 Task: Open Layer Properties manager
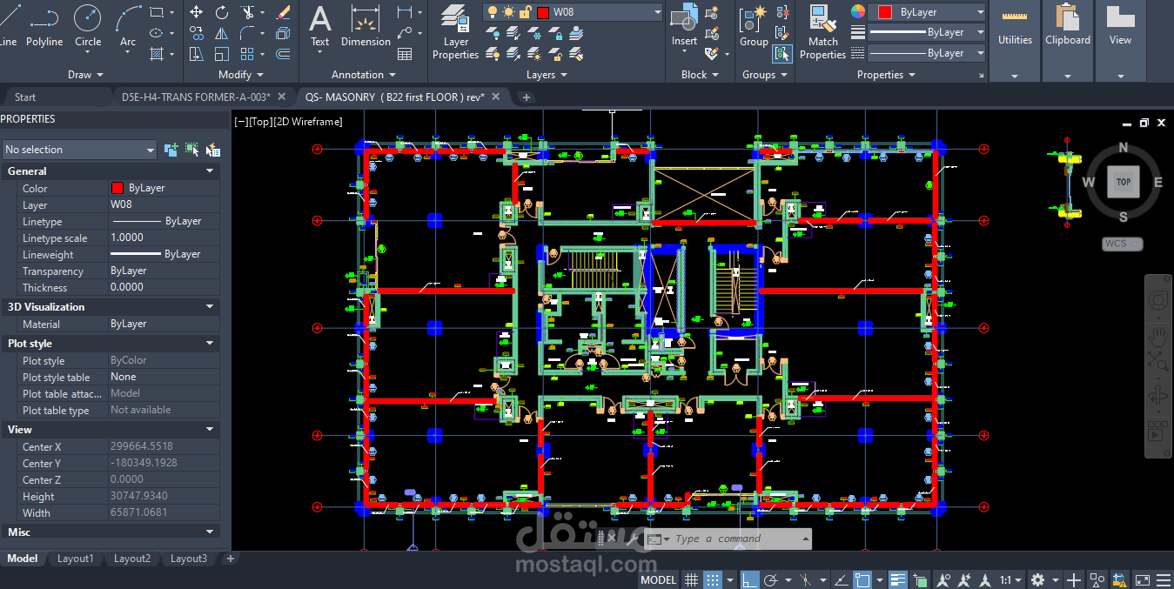click(x=456, y=32)
